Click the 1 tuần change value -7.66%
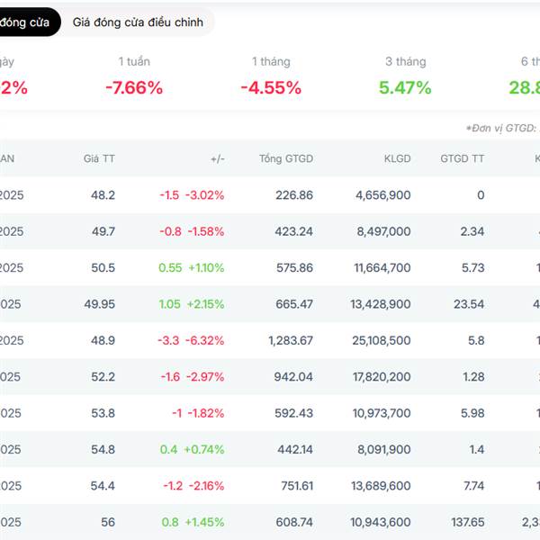Image resolution: width=540 pixels, height=540 pixels. click(x=134, y=88)
